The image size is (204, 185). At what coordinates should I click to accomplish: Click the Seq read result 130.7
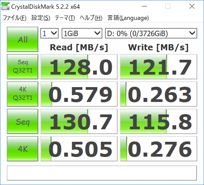[x=79, y=121]
